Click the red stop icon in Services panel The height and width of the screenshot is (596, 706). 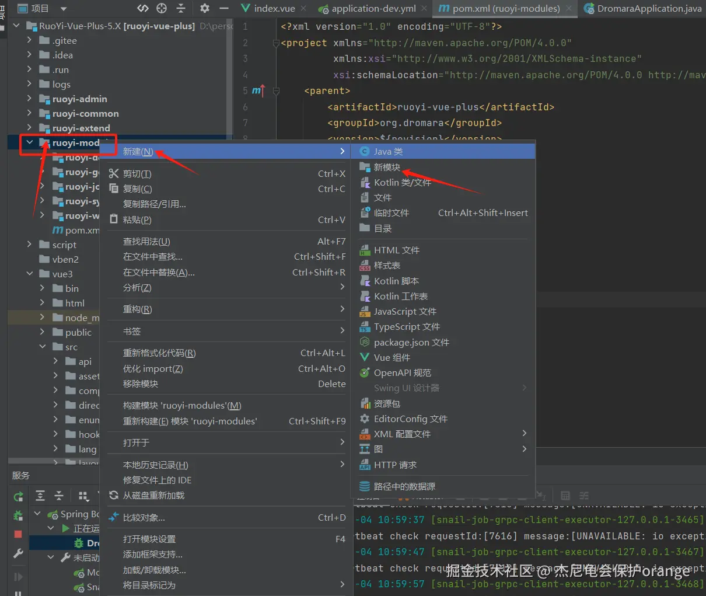click(x=18, y=534)
